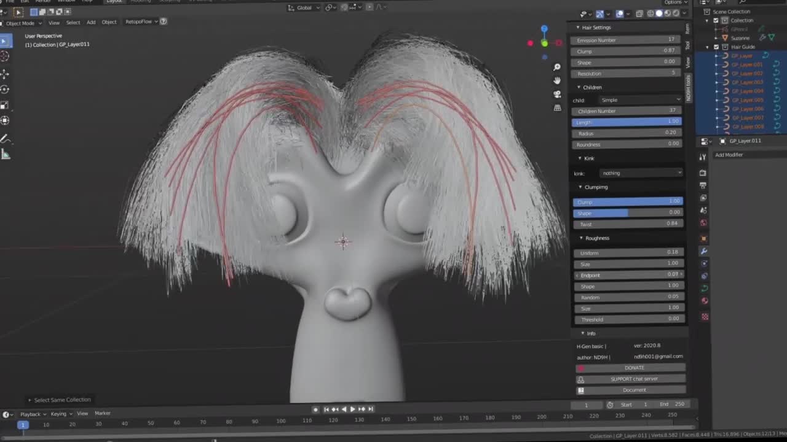Click the pan hand viewport icon
This screenshot has width=787, height=442.
point(557,80)
